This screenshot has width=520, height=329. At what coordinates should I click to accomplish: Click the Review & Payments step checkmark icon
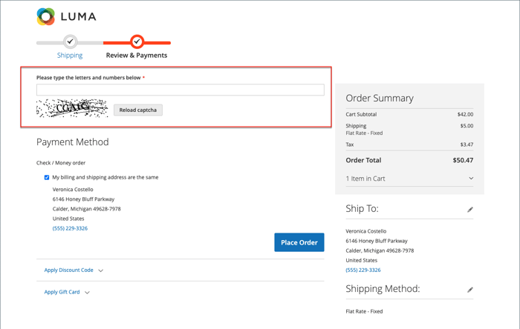pyautogui.click(x=137, y=41)
